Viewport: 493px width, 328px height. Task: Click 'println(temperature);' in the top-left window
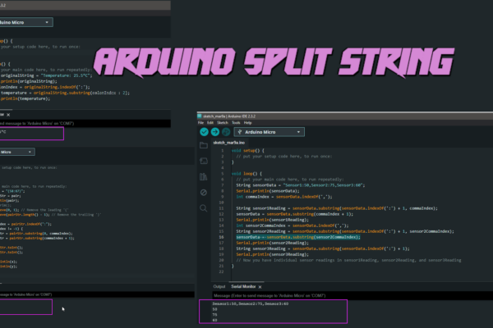click(25, 98)
